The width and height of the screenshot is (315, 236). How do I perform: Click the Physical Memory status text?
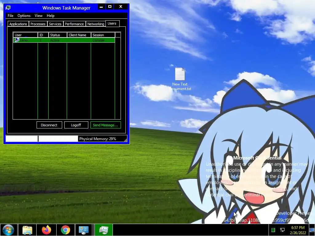[x=98, y=139]
